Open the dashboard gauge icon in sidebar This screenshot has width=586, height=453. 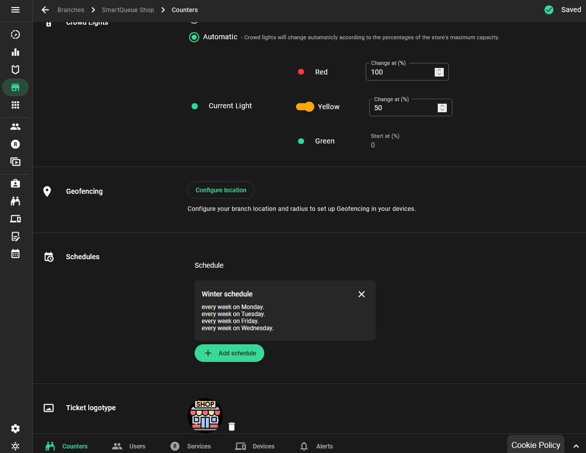[15, 35]
